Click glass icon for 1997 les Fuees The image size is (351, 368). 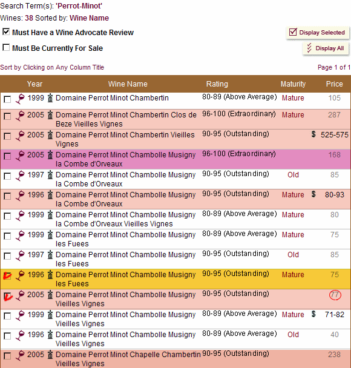point(20,255)
